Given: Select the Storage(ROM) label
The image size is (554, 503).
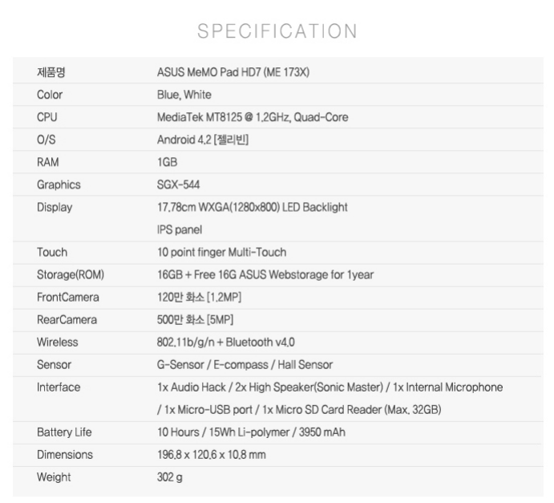Looking at the screenshot, I should point(71,274).
